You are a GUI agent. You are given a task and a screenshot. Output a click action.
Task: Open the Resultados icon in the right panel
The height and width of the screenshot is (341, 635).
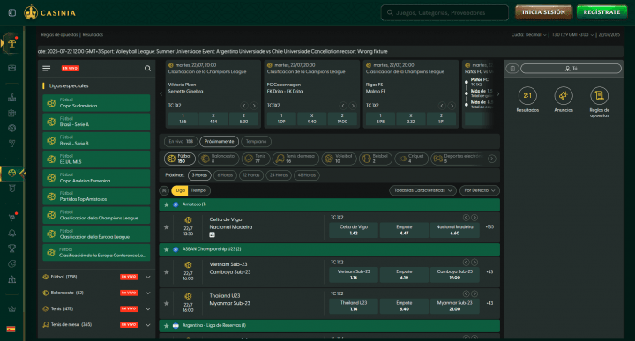point(527,96)
